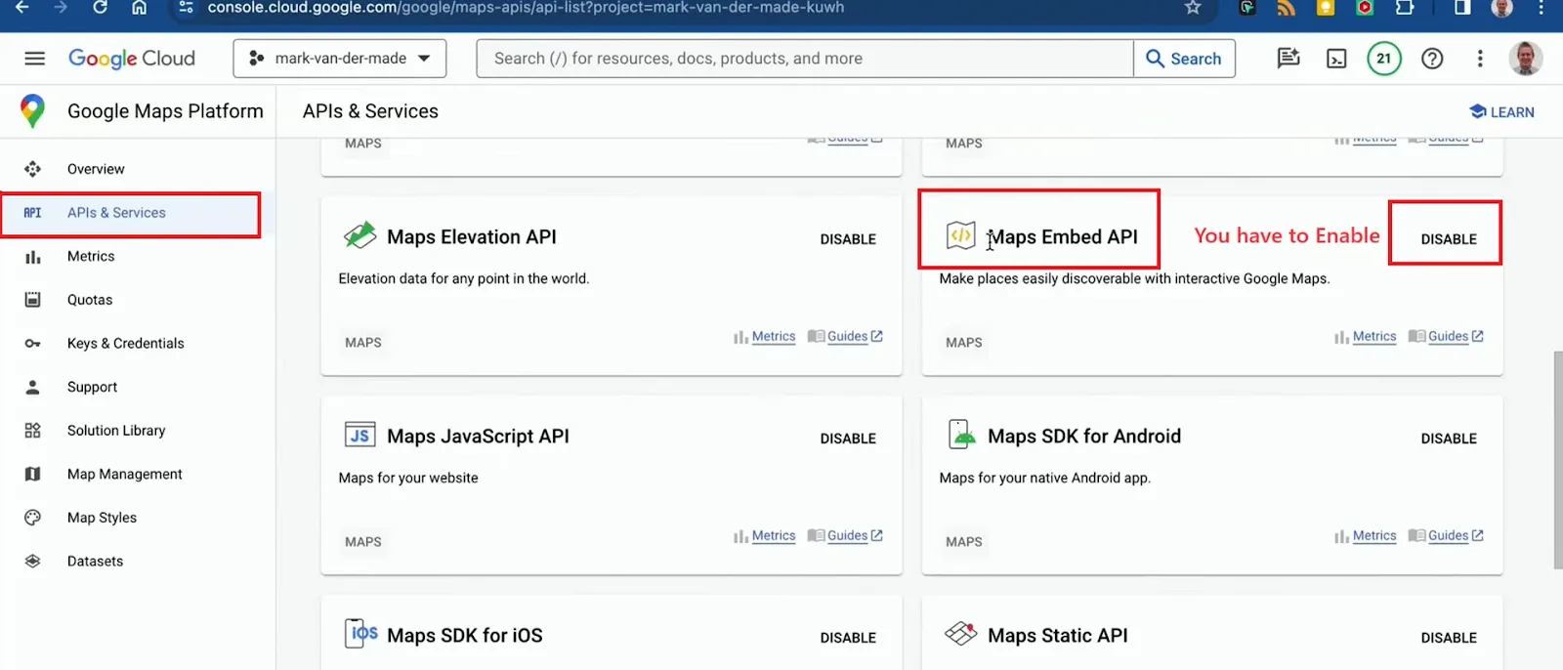Image resolution: width=1563 pixels, height=670 pixels.
Task: Open Guides link for Maps JavaScript API
Action: [846, 536]
